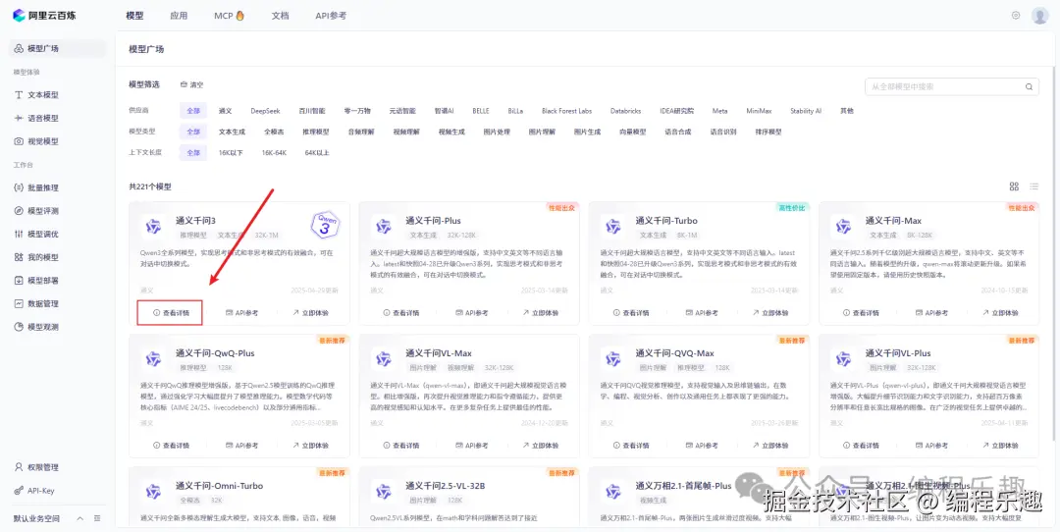Click the 权限管理 person icon
The width and height of the screenshot is (1060, 532).
coord(19,467)
